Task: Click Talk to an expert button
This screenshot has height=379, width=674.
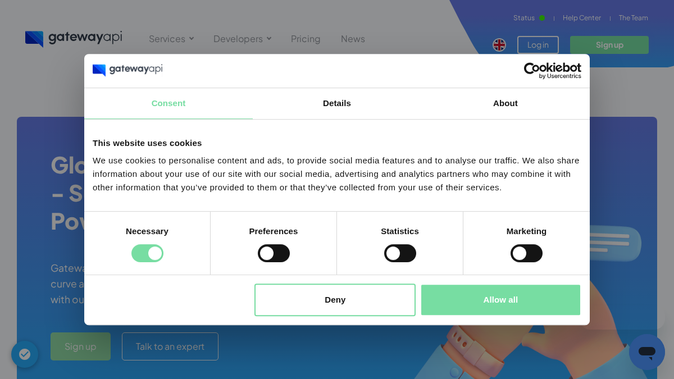Action: click(170, 346)
